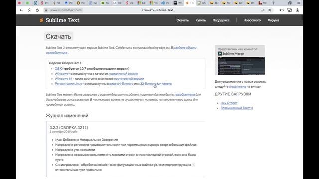Click the battery saver icon in the toolbar
This screenshot has width=319, height=179.
(x=281, y=10)
